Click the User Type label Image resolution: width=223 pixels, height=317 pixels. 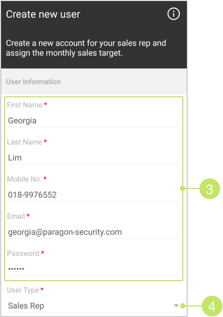(23, 290)
